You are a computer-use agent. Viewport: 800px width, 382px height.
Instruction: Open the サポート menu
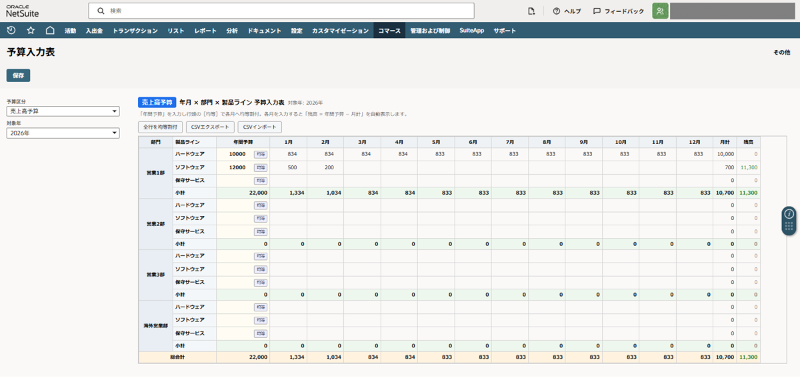coord(505,31)
